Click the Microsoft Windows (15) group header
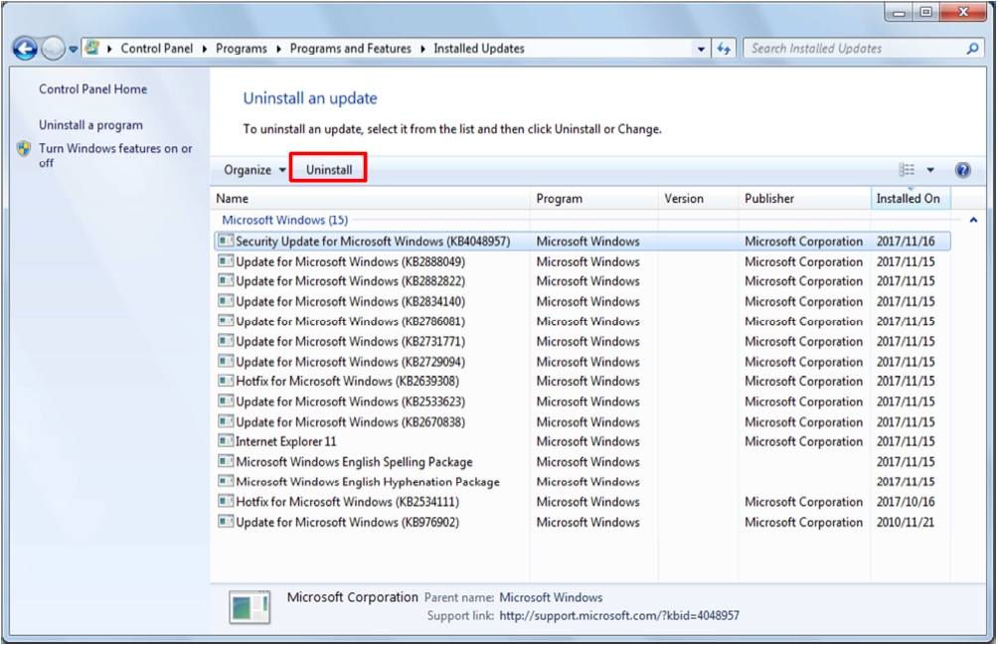The width and height of the screenshot is (998, 645). tap(284, 220)
